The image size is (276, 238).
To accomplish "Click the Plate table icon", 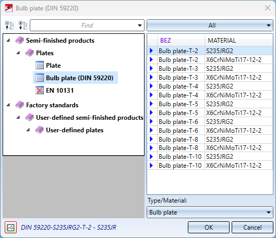I will coord(40,65).
